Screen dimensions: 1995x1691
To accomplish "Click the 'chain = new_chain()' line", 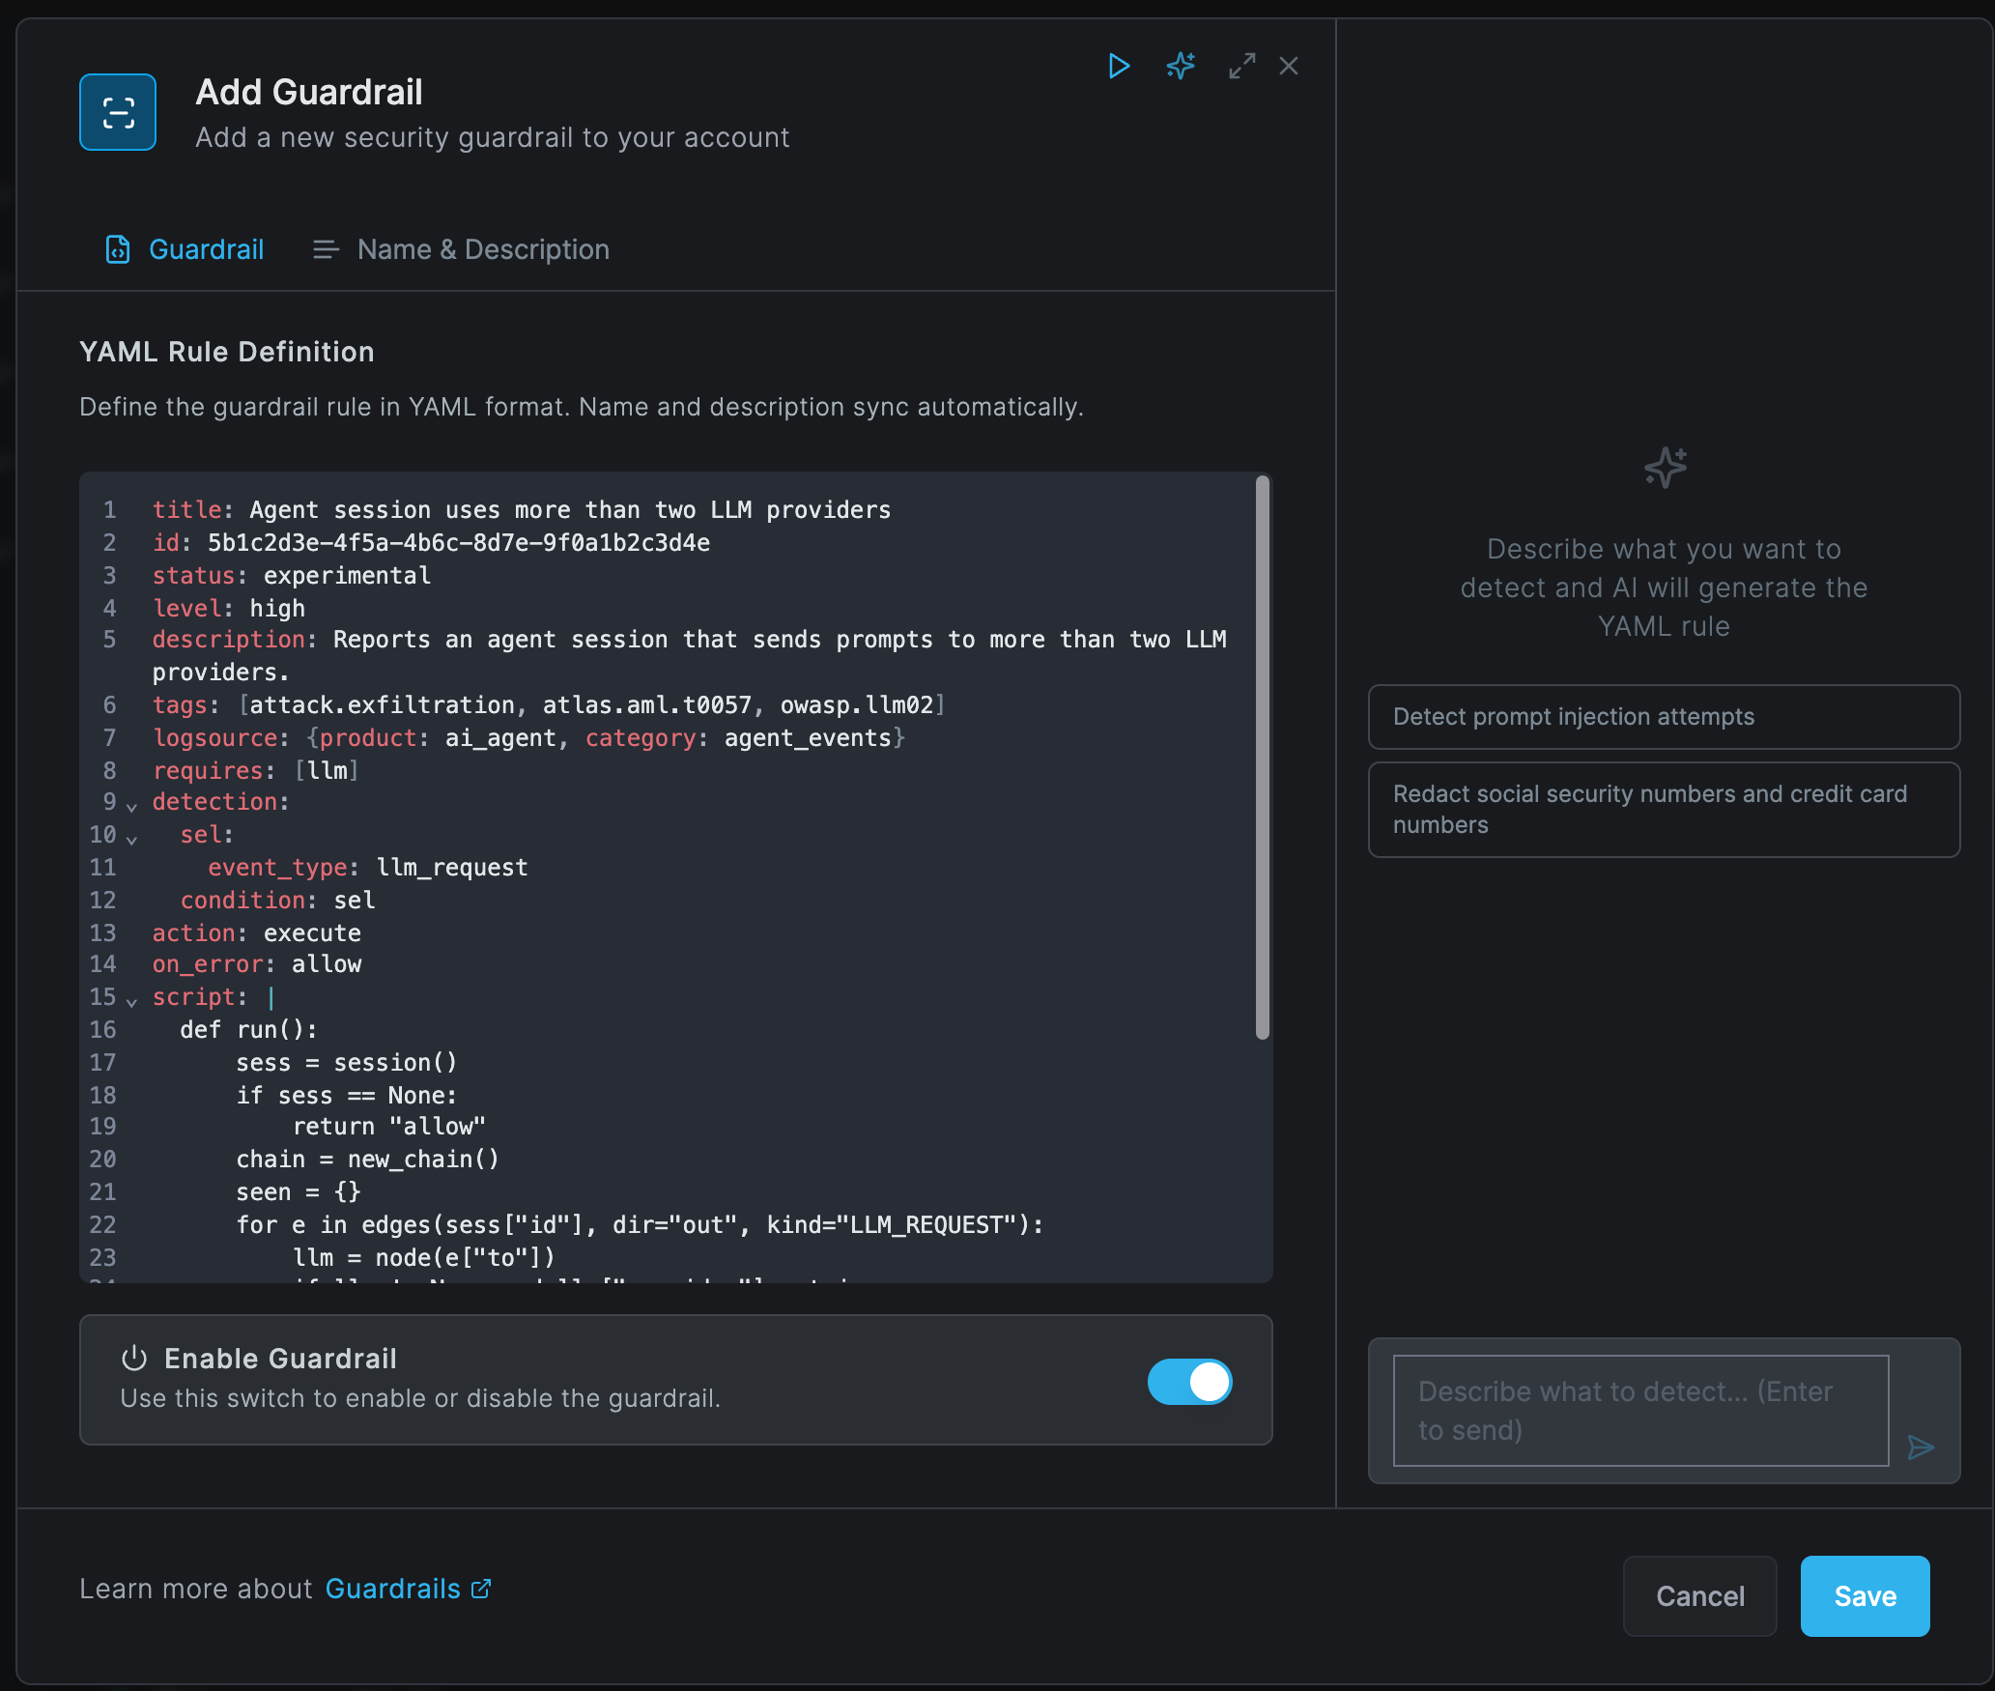I will [x=368, y=1159].
